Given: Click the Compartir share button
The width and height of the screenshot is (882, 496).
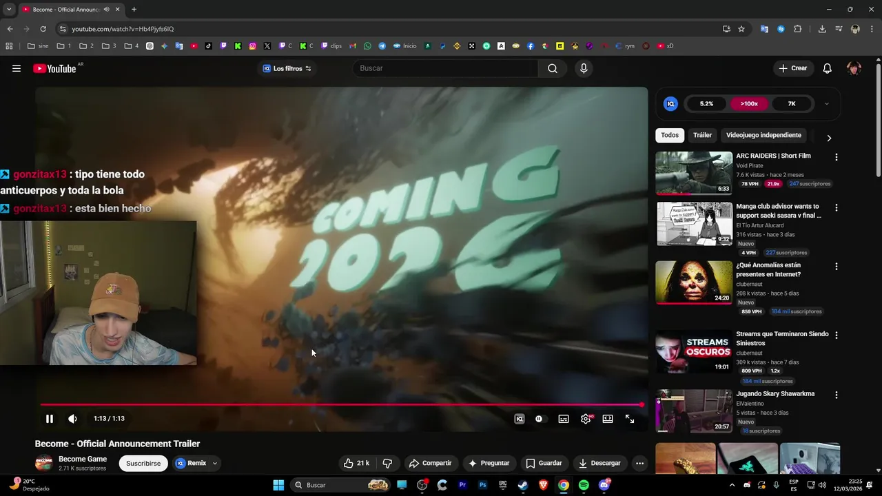Looking at the screenshot, I should (x=430, y=463).
